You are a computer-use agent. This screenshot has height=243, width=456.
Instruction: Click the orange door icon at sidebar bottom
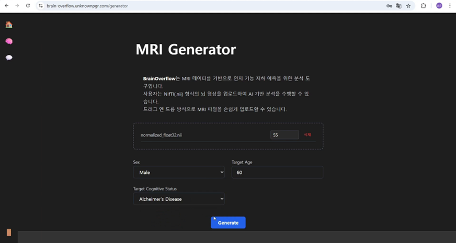point(9,233)
